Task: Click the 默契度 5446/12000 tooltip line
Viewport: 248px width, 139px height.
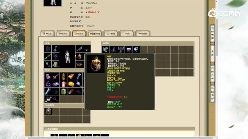Action: (x=116, y=80)
